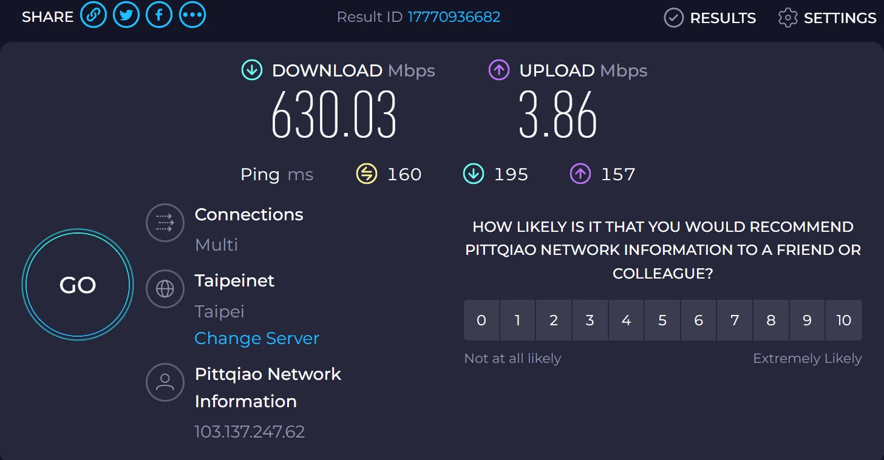Open the Results page
884x460 pixels.
[x=710, y=18]
